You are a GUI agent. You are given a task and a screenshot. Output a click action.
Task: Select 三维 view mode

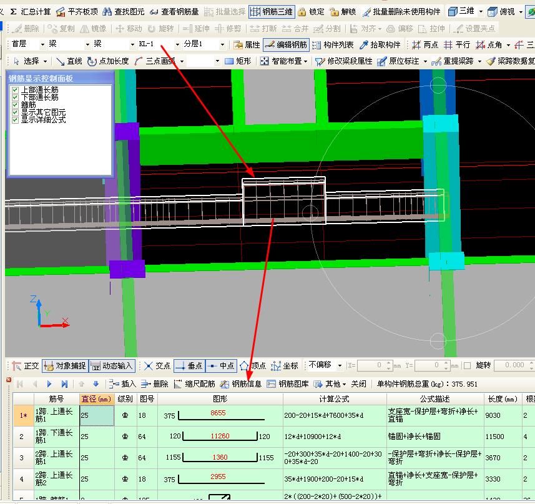click(x=461, y=12)
